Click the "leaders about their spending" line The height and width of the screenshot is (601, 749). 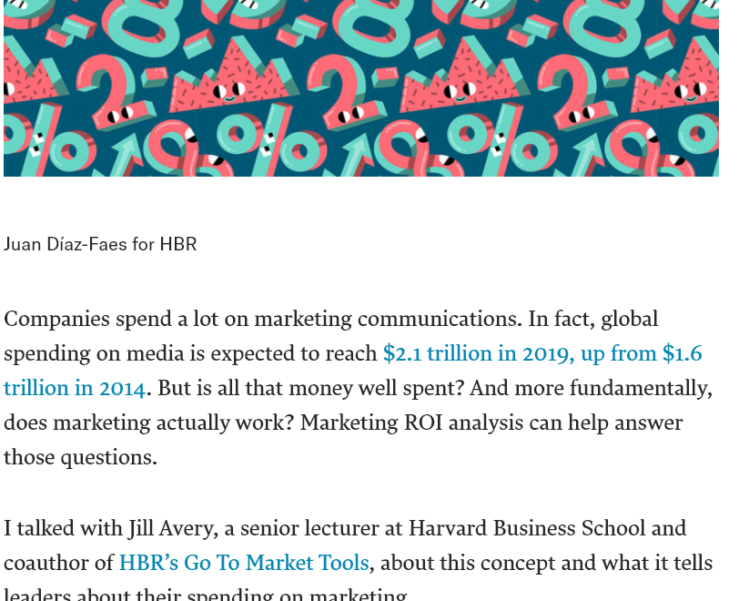click(206, 595)
